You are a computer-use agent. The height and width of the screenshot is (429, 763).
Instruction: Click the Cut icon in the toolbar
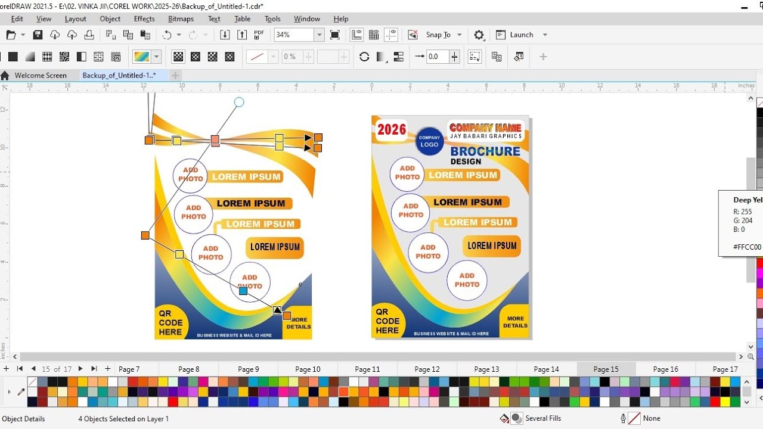tap(110, 35)
